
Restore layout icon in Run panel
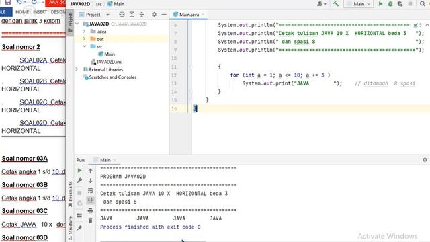pos(79,215)
